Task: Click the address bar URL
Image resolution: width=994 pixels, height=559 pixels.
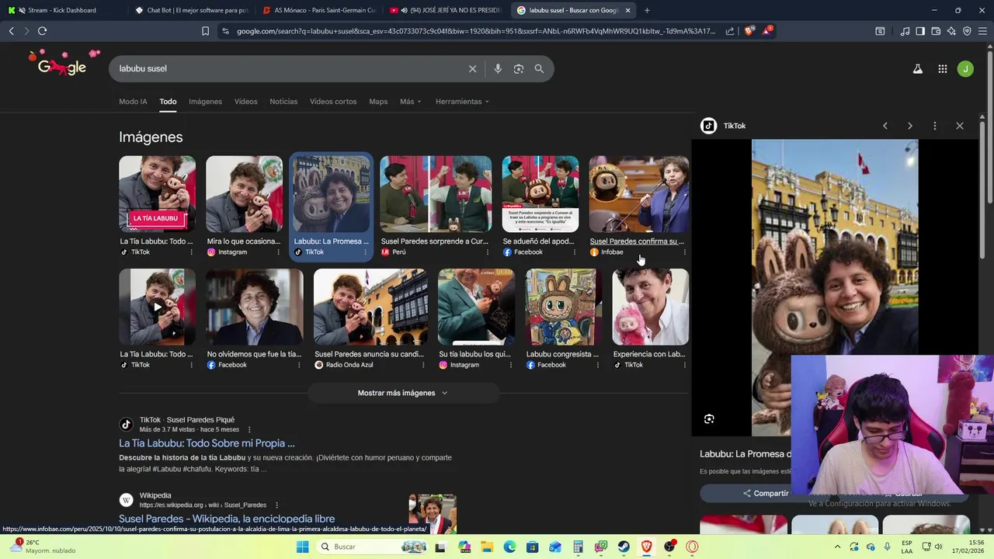Action: tap(475, 31)
